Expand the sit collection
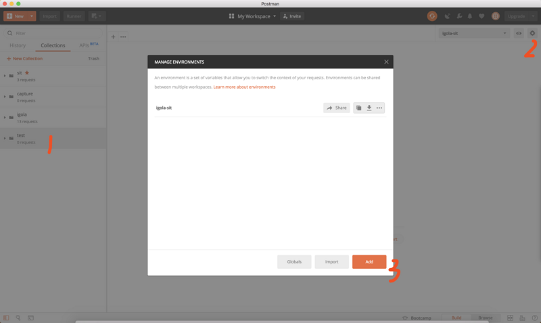The height and width of the screenshot is (323, 541). (5, 76)
